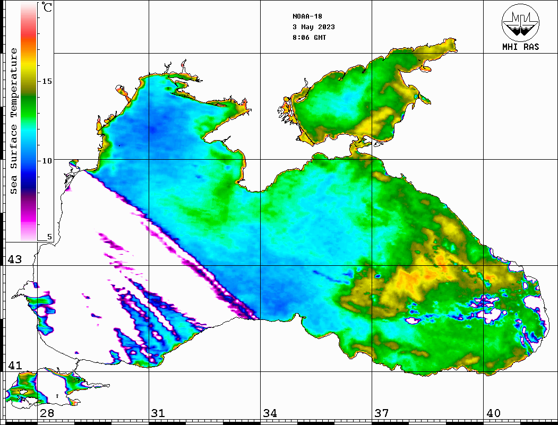Image resolution: width=558 pixels, height=425 pixels.
Task: Click the 'MHI RAS' label text
Action: click(x=520, y=47)
